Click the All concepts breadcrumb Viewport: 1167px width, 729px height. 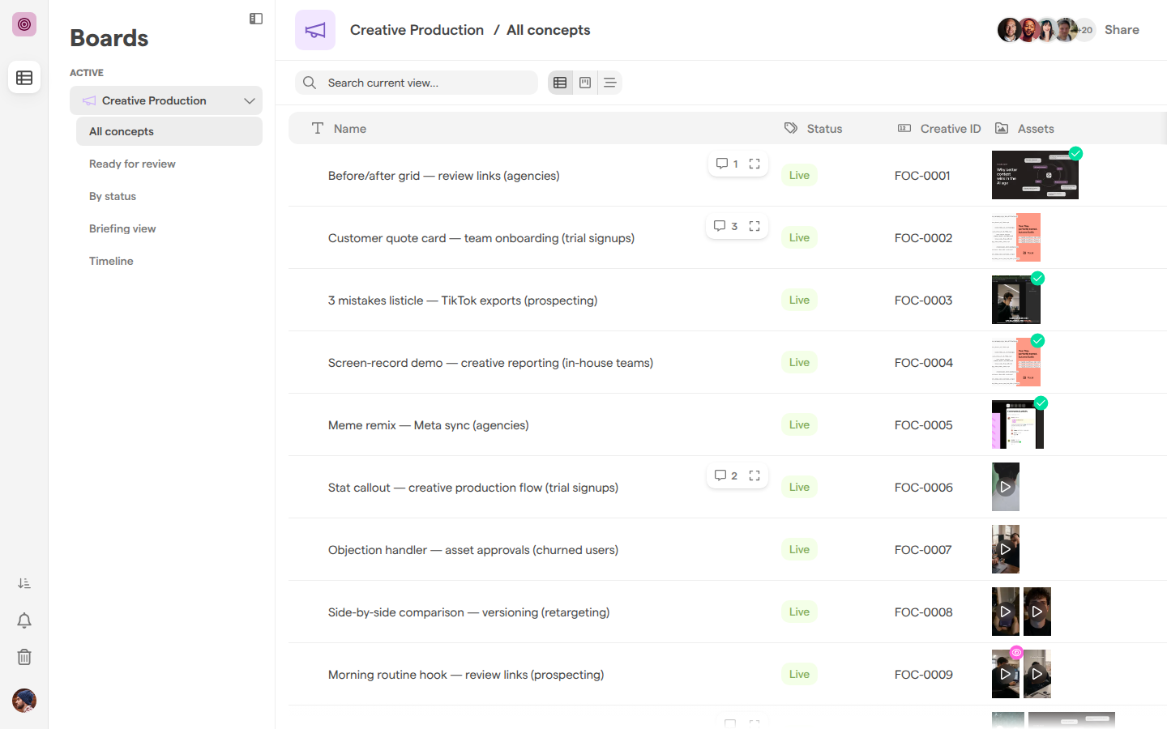549,30
